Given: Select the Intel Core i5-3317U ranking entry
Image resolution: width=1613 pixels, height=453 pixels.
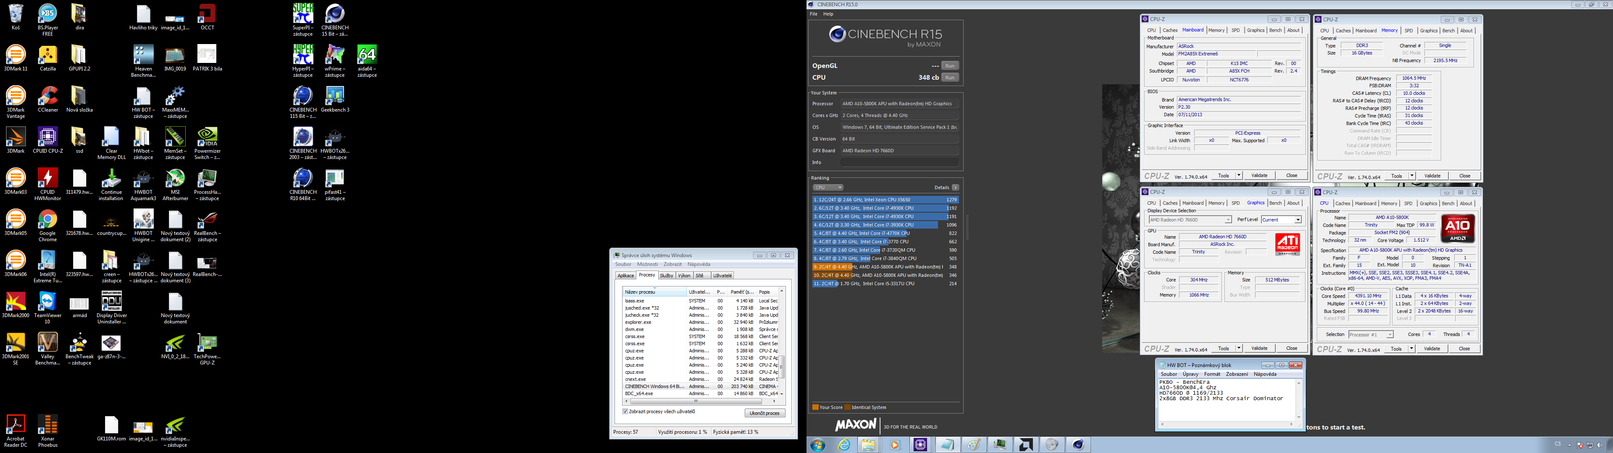Looking at the screenshot, I should pos(885,284).
